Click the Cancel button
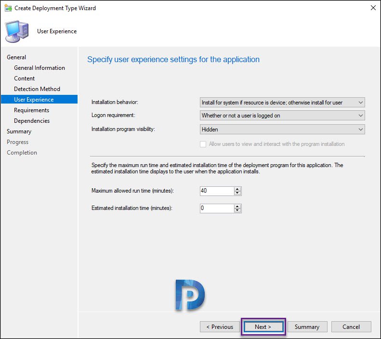 [x=351, y=327]
